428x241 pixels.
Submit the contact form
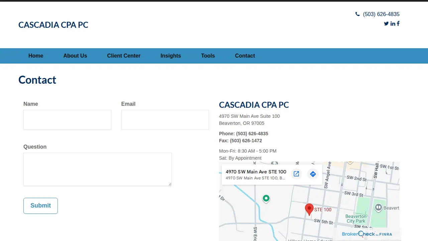pyautogui.click(x=40, y=206)
